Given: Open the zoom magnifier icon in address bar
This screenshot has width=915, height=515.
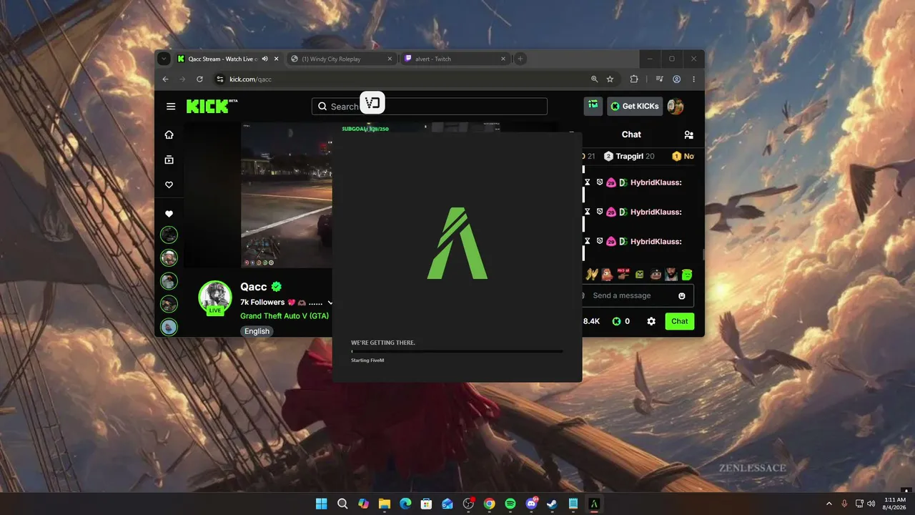Looking at the screenshot, I should tap(594, 79).
